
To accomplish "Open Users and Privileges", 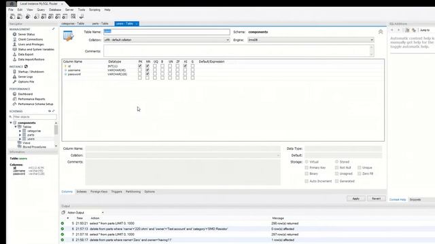I will 31,44.
